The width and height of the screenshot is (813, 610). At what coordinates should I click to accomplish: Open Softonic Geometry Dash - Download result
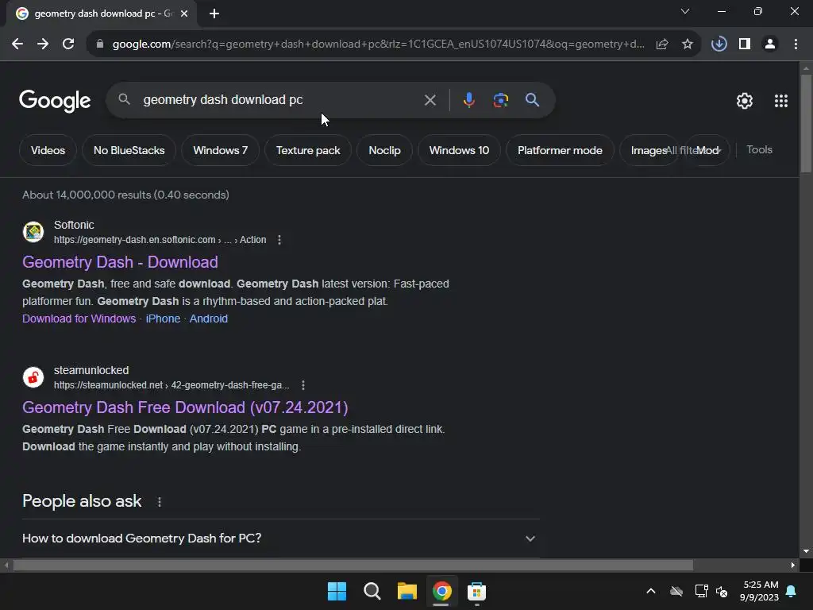pos(120,262)
